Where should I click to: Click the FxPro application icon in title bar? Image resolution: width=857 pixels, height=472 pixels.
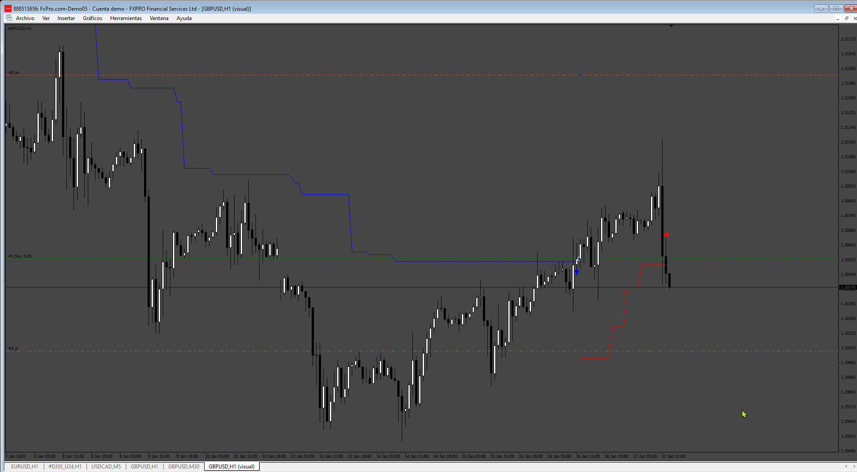tap(8, 8)
